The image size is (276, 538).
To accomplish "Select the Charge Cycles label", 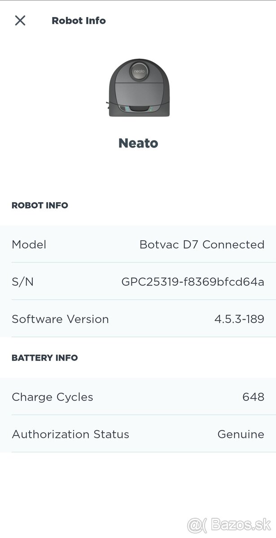I will point(53,397).
